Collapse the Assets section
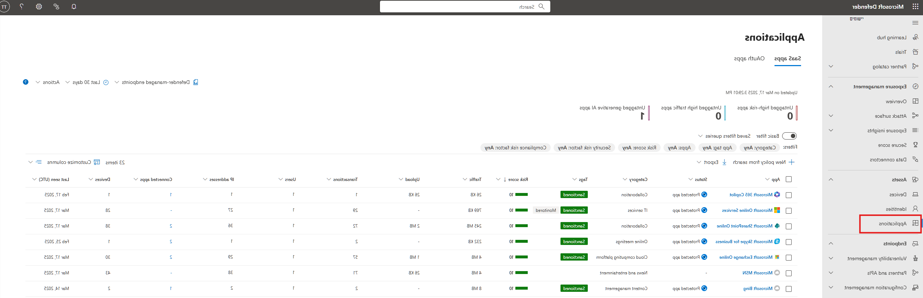 click(x=831, y=180)
